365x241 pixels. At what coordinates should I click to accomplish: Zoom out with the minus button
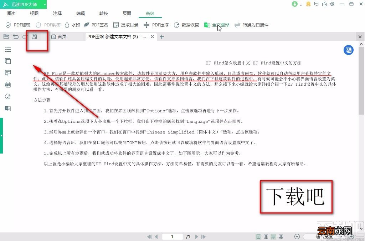297,237
